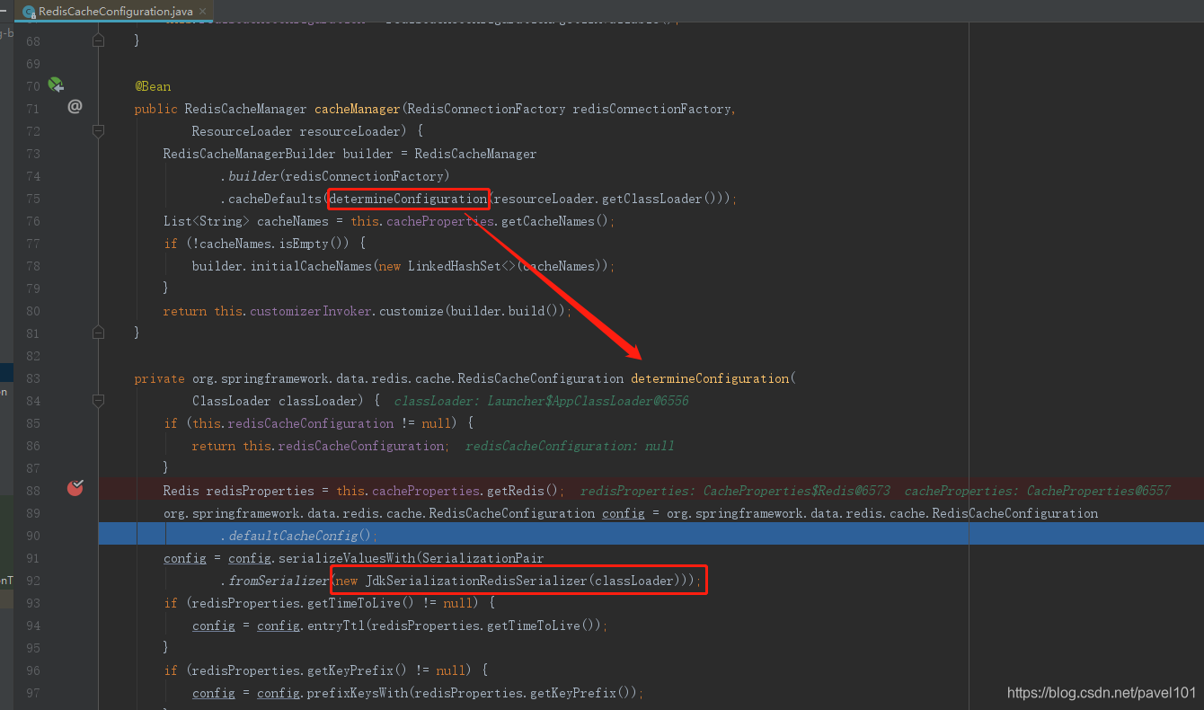1204x710 pixels.
Task: Click the private keyword on line 83
Action: tap(160, 378)
